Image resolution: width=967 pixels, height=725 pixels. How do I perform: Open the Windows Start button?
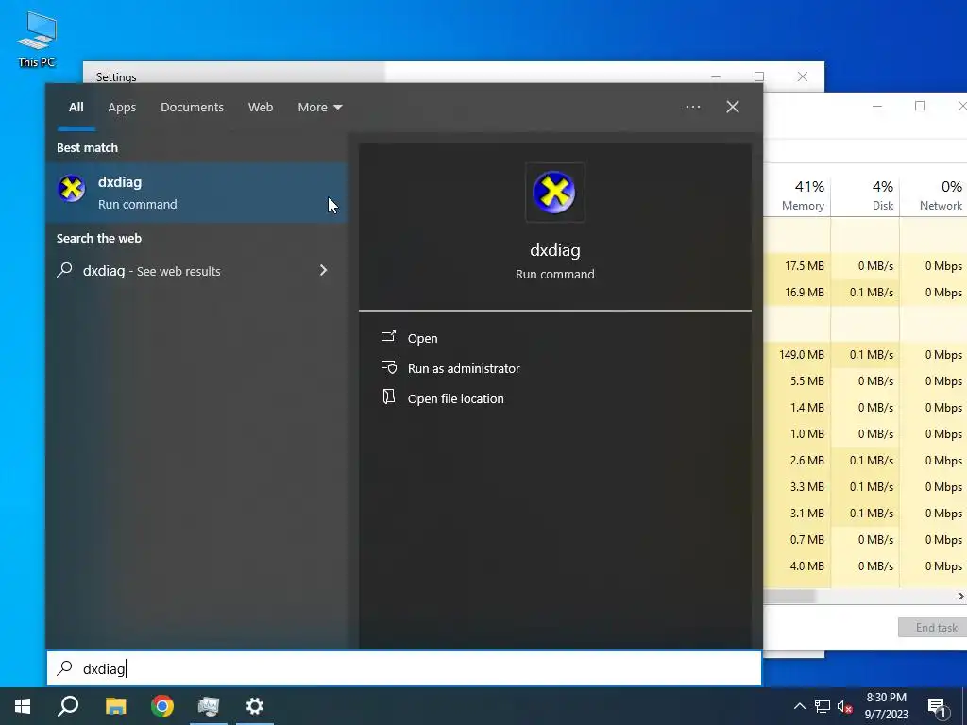(x=23, y=706)
